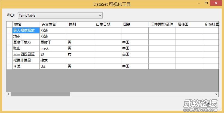Click the 国籍 column header

click(135, 25)
